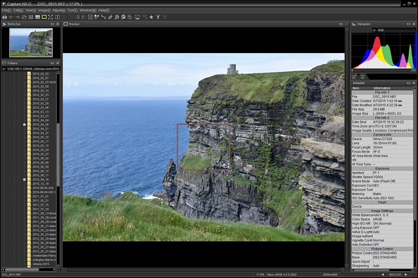
Task: Go back with the left arrow toolbar icon
Action: (x=11, y=17)
